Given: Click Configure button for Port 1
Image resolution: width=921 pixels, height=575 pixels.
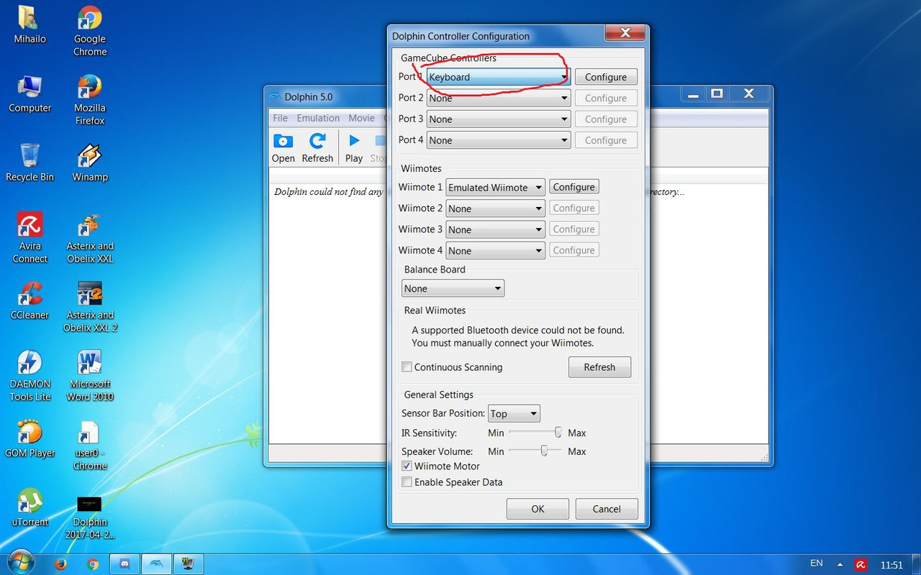Looking at the screenshot, I should (606, 77).
